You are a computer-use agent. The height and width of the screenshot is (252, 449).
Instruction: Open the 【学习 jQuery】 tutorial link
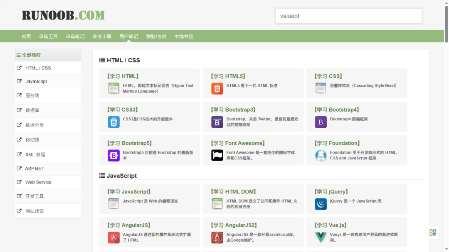pyautogui.click(x=331, y=192)
